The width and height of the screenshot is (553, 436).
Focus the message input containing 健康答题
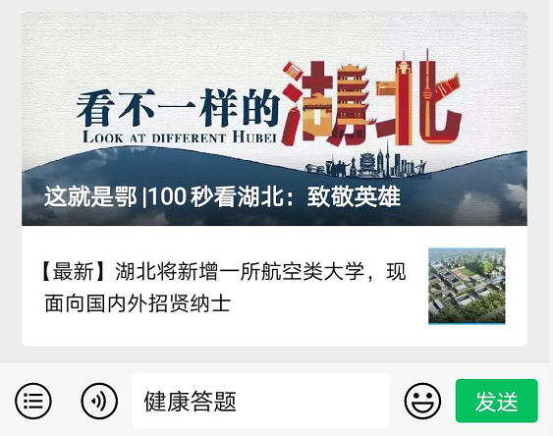(x=260, y=401)
